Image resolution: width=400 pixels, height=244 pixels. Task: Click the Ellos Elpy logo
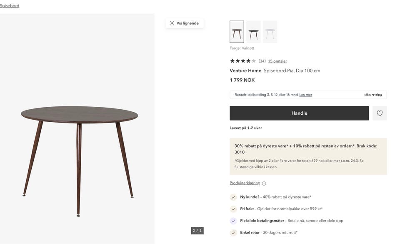pos(373,95)
